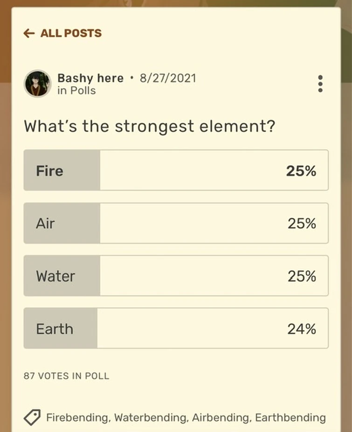Click Bashy here's profile avatar

pyautogui.click(x=37, y=84)
